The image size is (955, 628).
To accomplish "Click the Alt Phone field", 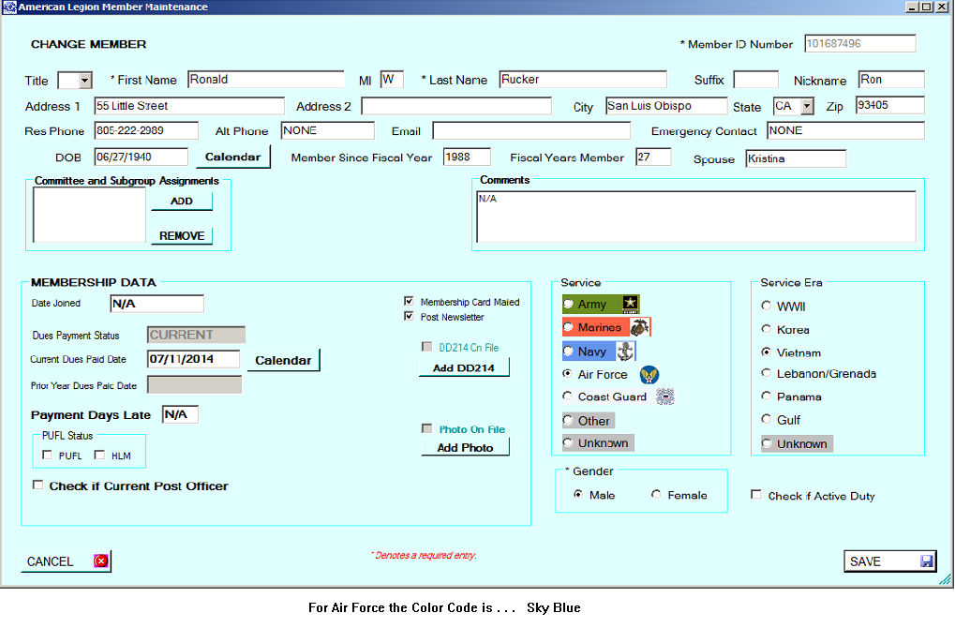I will pos(328,131).
